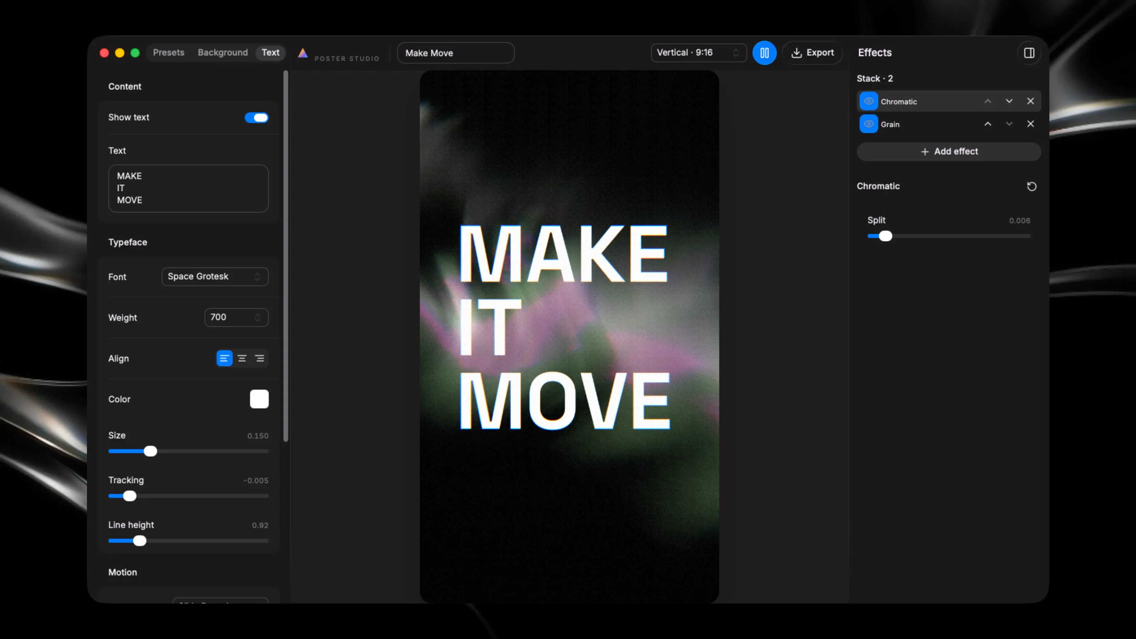Open the Font dropdown showing Space Grotesk
Screen dimensions: 1136x639
click(x=215, y=277)
